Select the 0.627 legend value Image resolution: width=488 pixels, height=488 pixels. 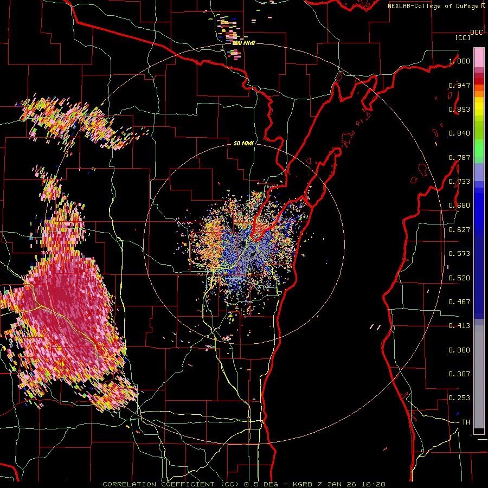click(x=459, y=230)
